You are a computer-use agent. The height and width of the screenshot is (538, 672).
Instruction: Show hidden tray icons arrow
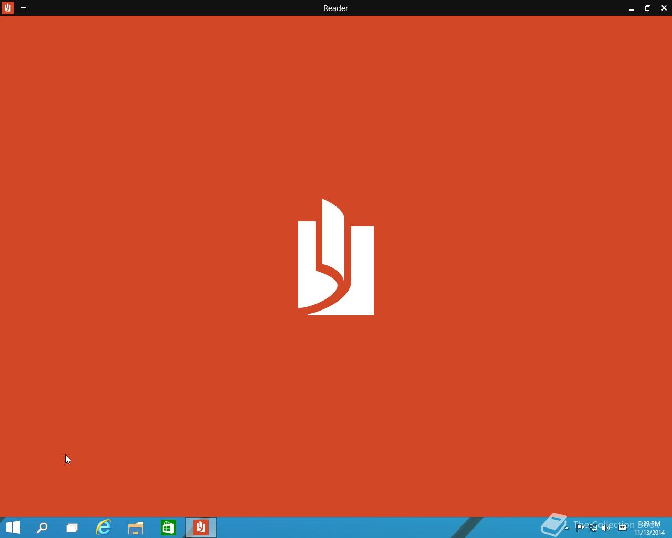click(x=566, y=528)
